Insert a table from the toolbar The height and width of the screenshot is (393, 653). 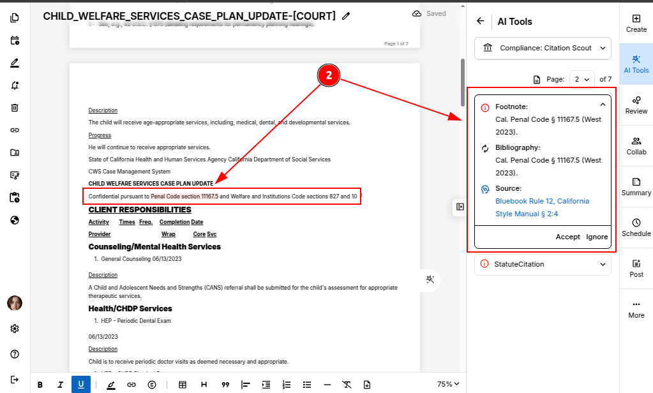point(183,384)
